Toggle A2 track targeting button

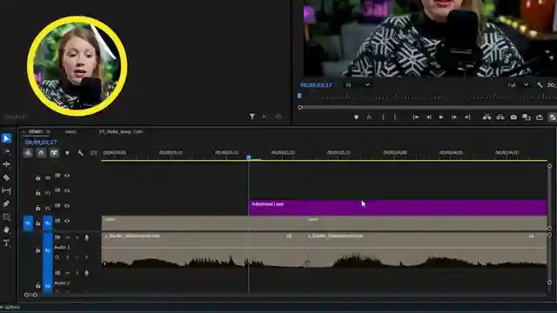point(48,285)
